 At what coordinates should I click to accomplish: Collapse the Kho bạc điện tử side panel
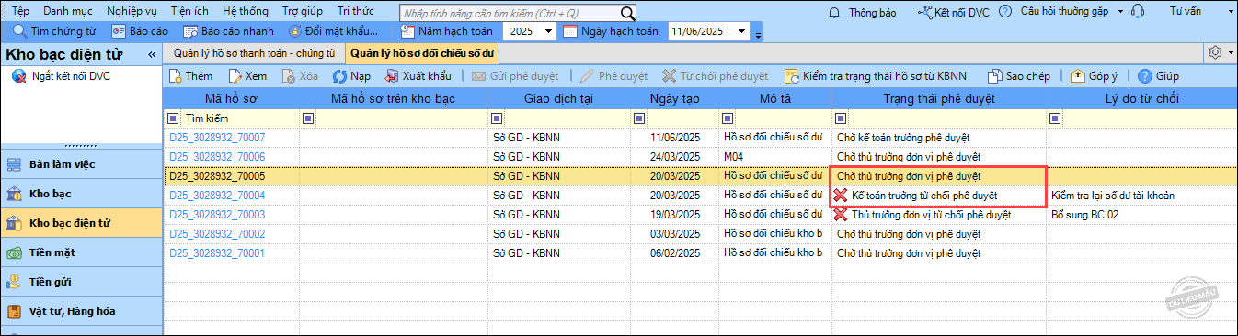(x=152, y=55)
